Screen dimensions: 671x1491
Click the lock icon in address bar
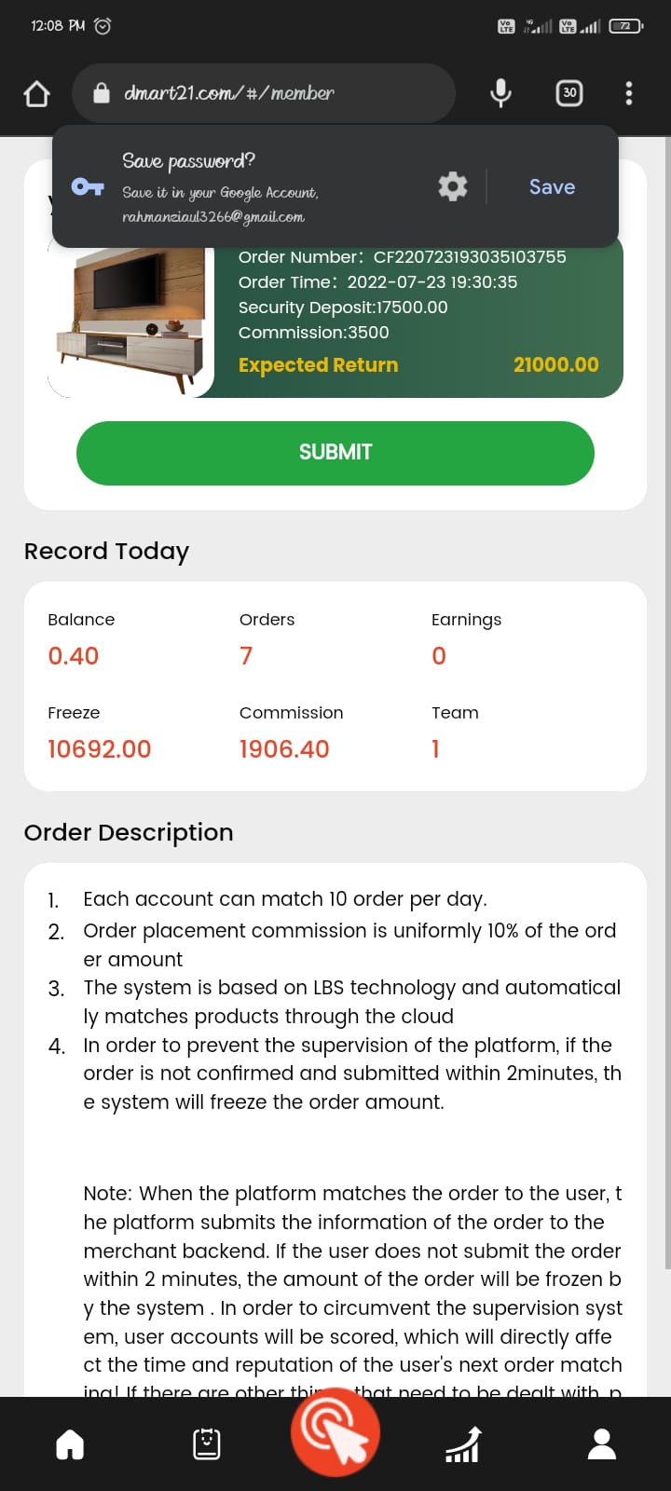click(102, 93)
